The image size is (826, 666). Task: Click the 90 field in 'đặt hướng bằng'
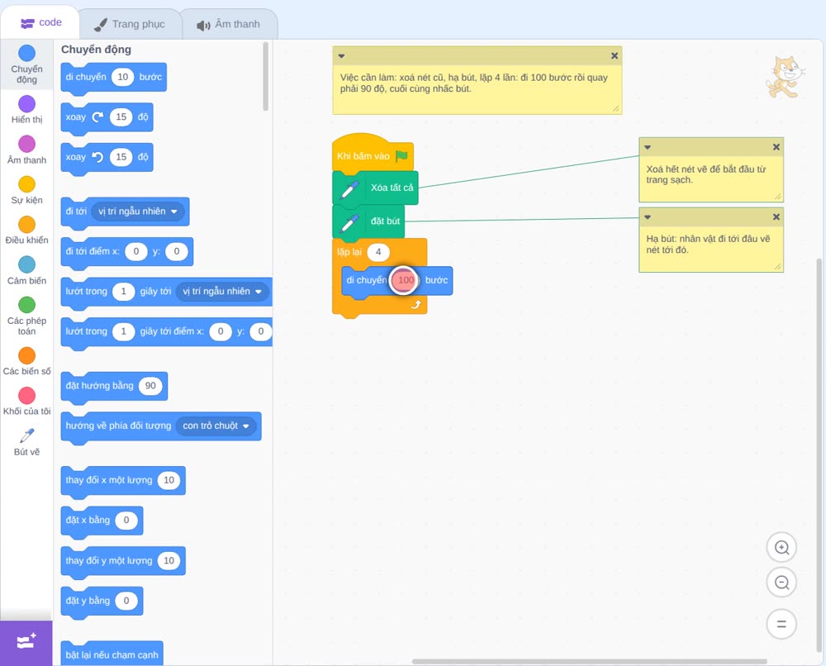150,386
